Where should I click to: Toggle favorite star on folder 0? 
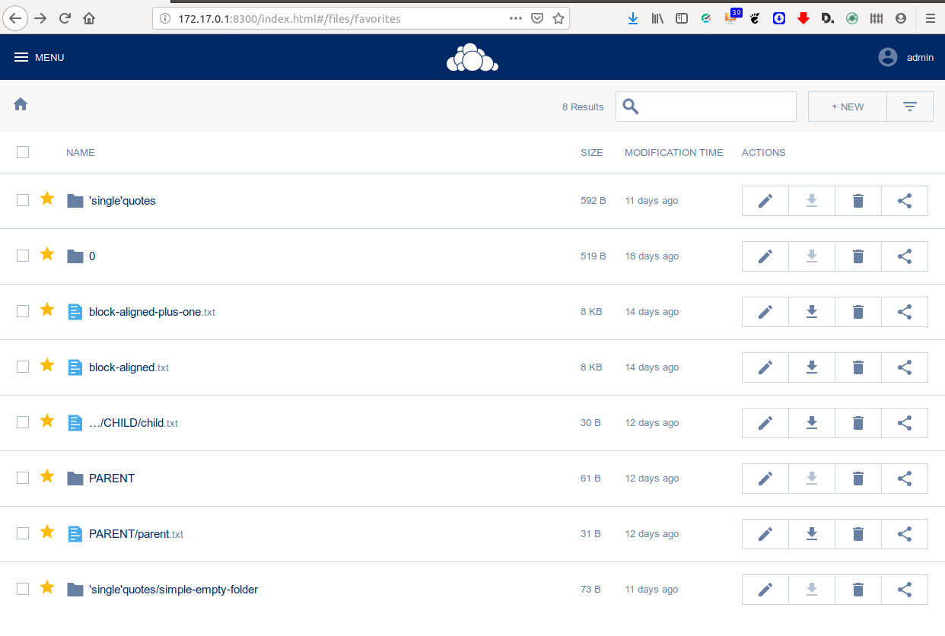47,254
